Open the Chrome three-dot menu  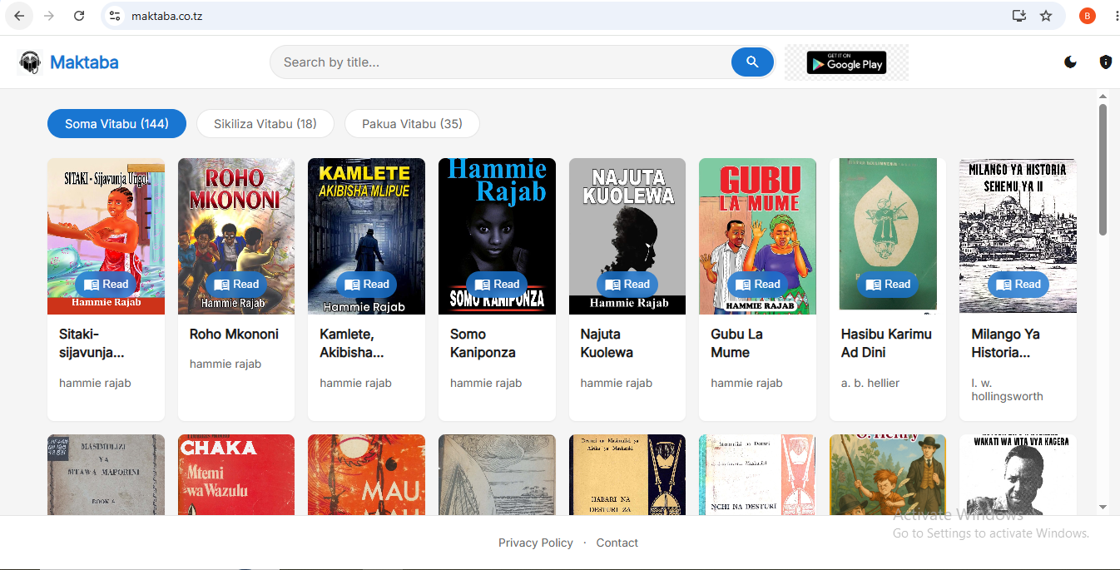(x=1115, y=16)
